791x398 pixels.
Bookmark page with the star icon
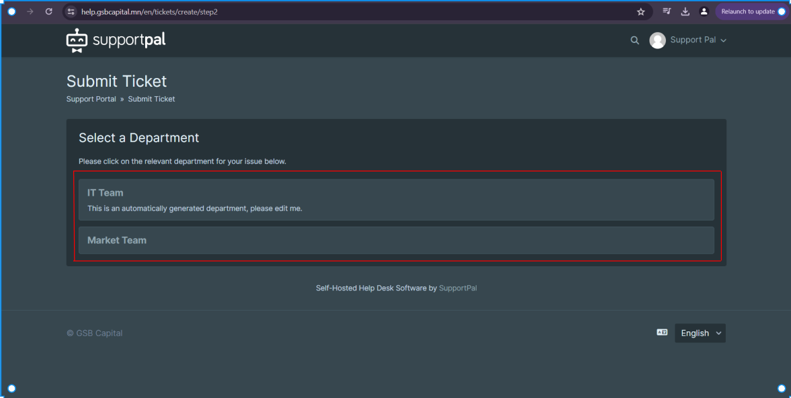pyautogui.click(x=640, y=11)
